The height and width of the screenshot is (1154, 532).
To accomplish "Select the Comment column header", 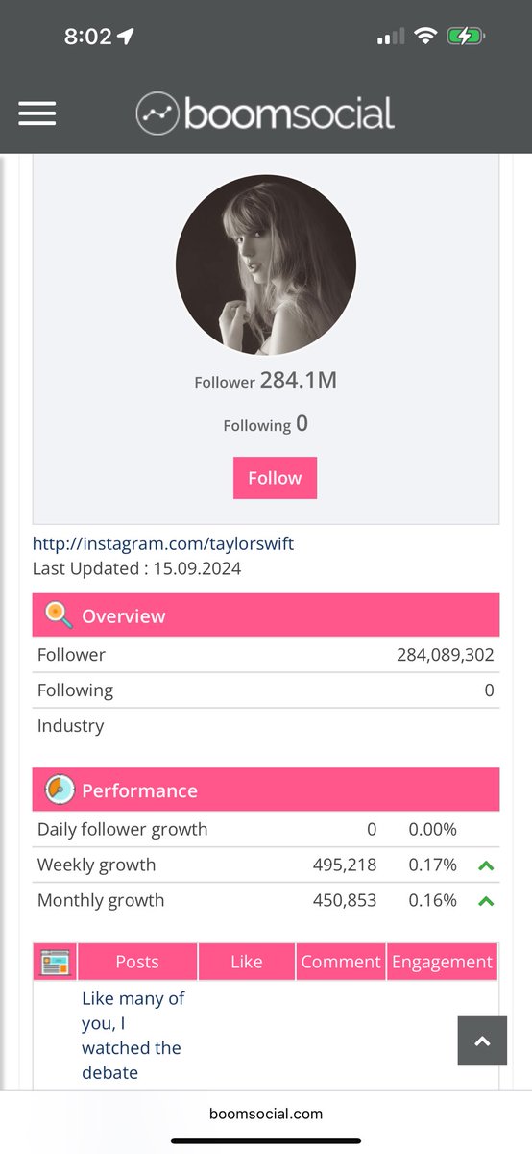I will coord(341,962).
